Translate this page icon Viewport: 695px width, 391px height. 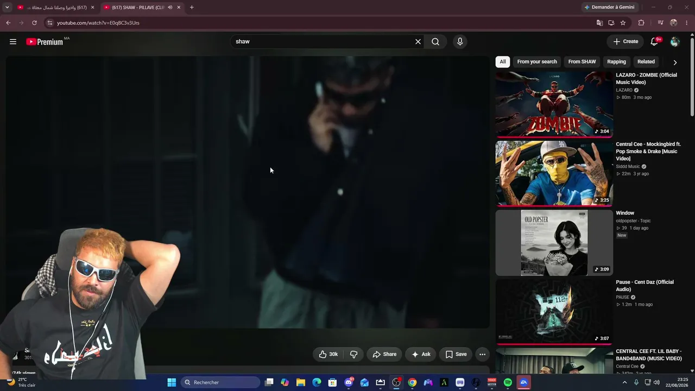pyautogui.click(x=599, y=23)
